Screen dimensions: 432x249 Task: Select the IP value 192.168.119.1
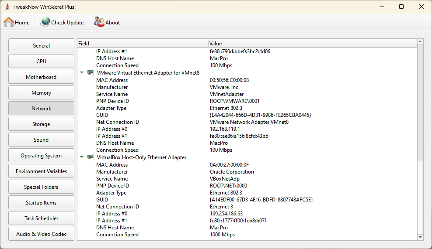click(225, 129)
